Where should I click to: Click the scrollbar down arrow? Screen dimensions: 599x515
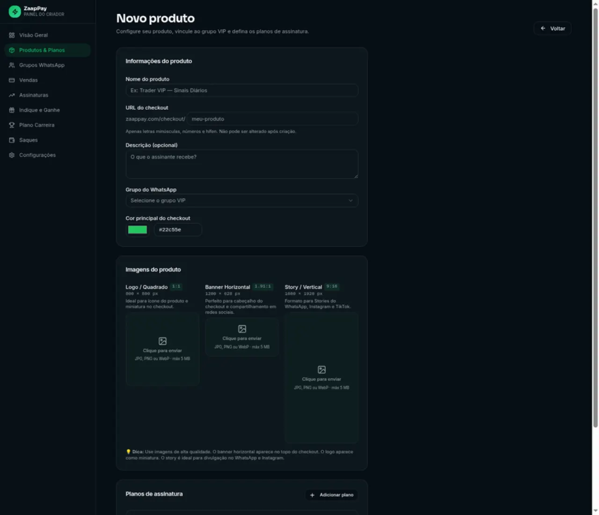[595, 511]
